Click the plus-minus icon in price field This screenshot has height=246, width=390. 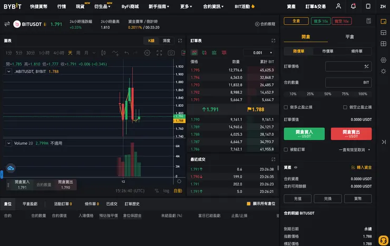366,66
